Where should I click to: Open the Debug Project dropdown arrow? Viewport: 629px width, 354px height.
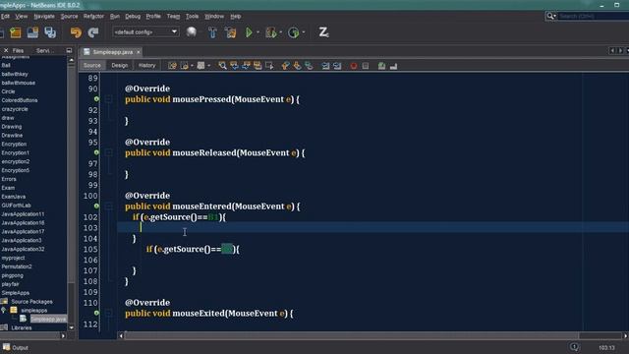(x=280, y=32)
